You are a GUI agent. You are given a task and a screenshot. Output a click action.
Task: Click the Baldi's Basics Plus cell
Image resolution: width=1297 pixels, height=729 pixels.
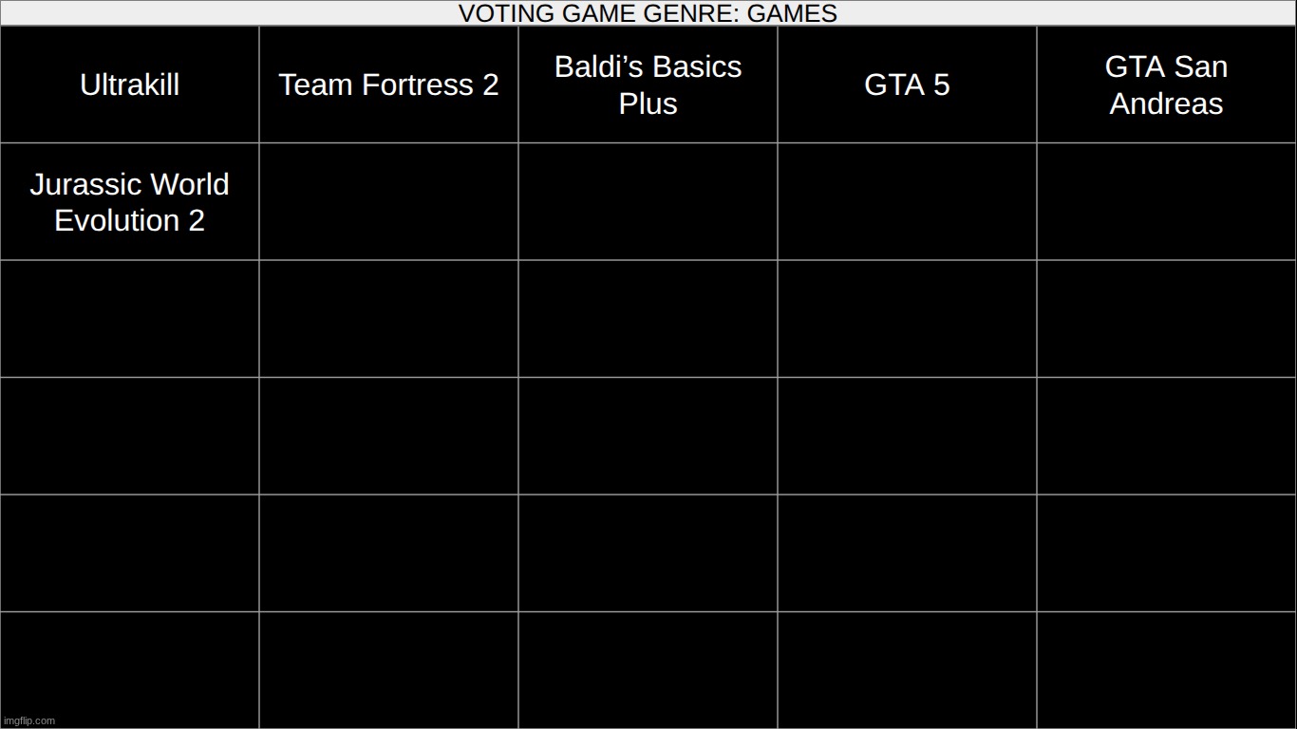click(648, 84)
